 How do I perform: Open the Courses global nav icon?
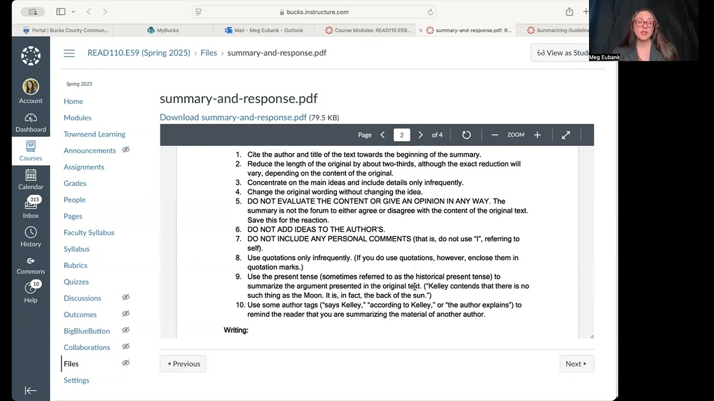coord(31,146)
